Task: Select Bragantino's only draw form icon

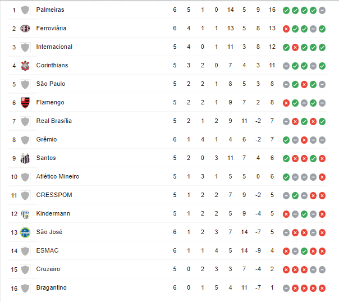Action: (x=286, y=287)
